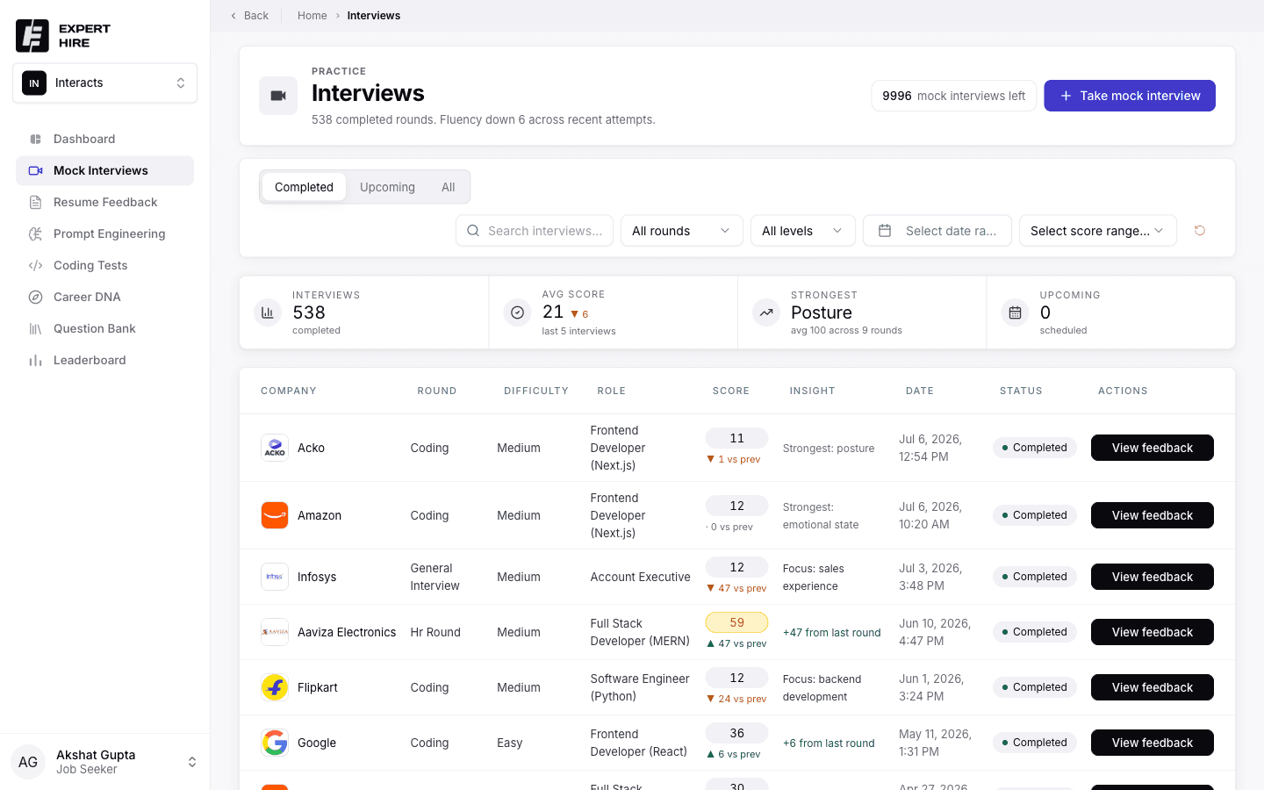Sort by the Date column header

[920, 391]
